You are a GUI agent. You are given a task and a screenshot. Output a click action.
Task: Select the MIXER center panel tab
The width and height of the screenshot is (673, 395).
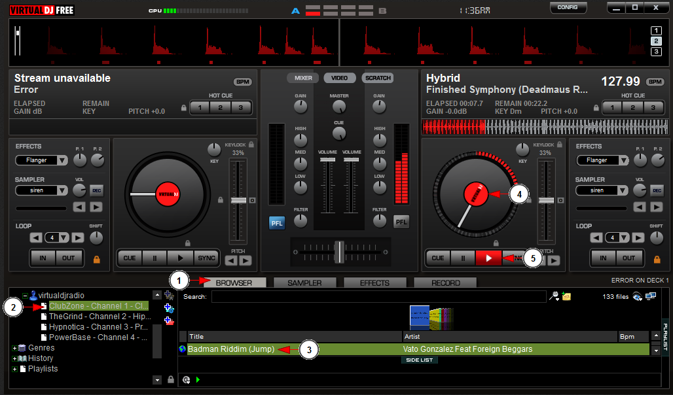pos(303,78)
